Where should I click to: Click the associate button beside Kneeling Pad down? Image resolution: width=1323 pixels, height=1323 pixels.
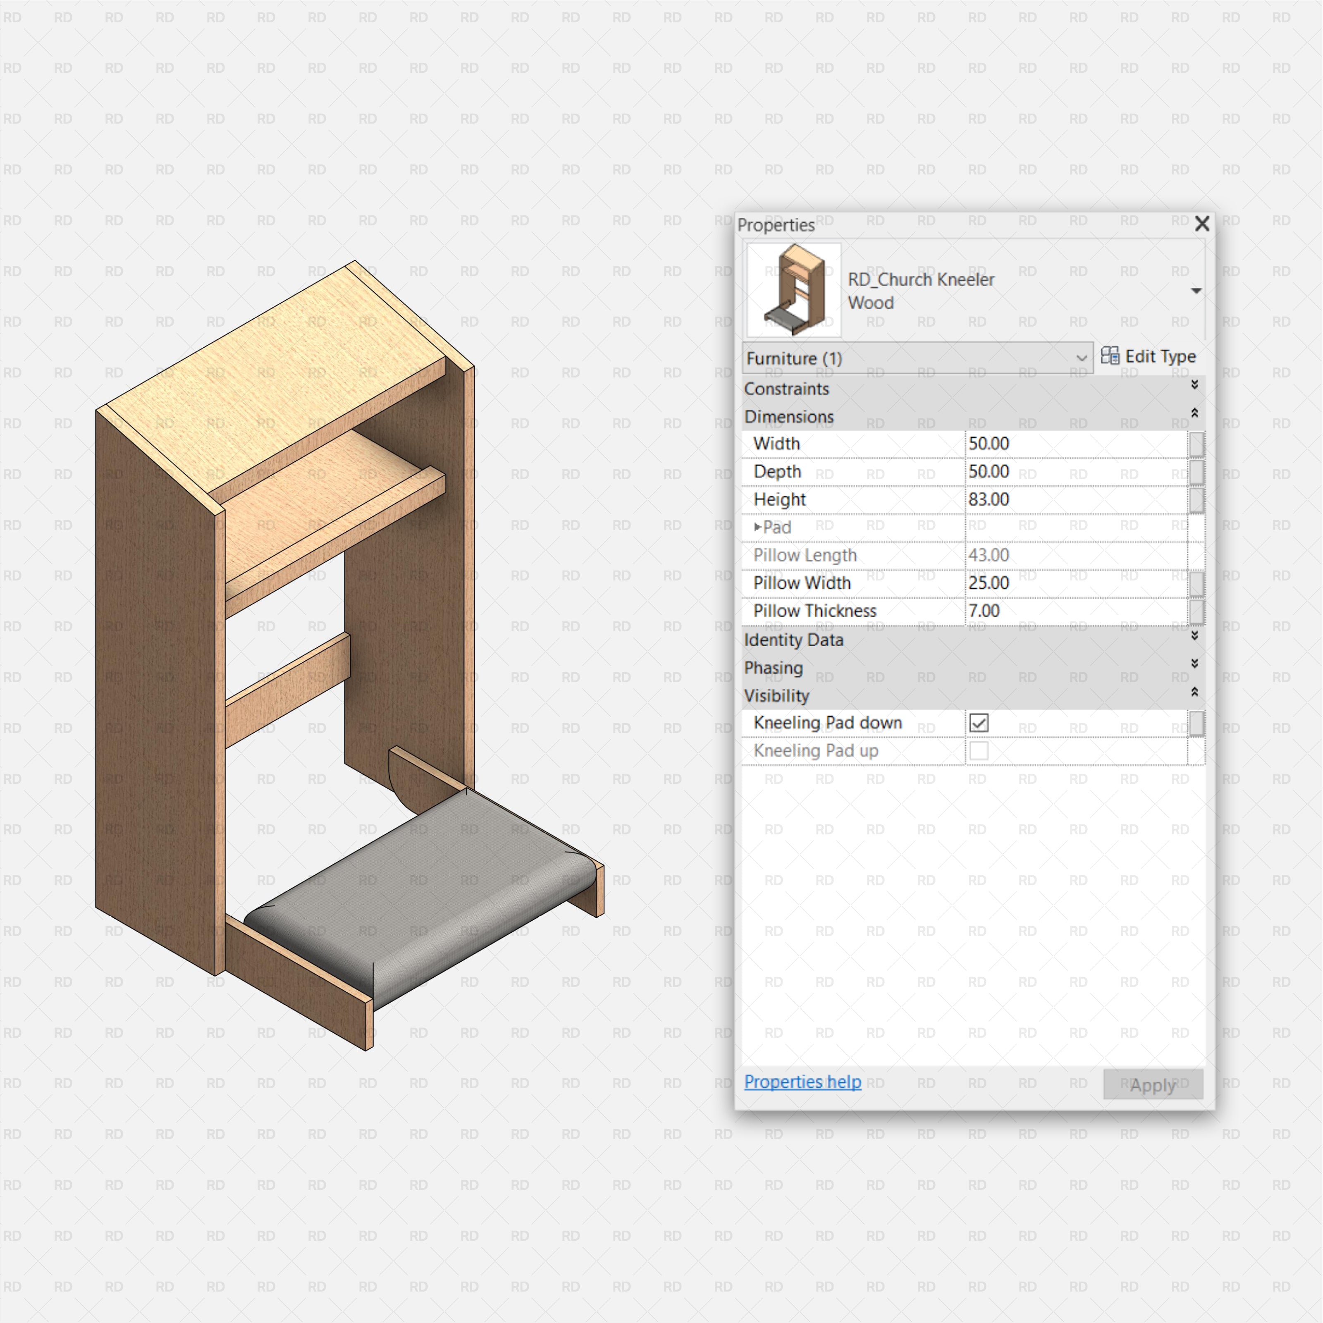[x=1197, y=723]
